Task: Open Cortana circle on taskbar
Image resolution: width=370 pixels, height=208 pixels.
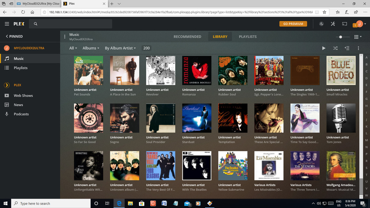Action: [x=96, y=203]
